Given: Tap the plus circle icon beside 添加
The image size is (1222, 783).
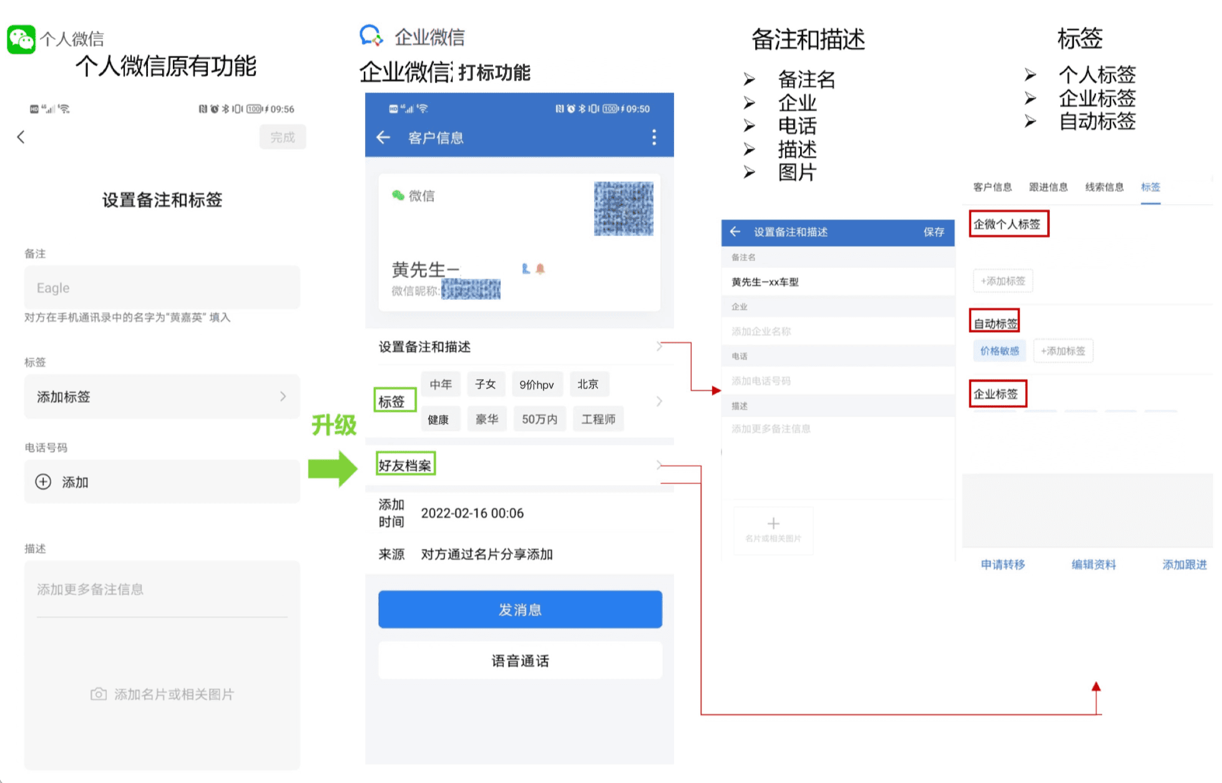Looking at the screenshot, I should (43, 482).
